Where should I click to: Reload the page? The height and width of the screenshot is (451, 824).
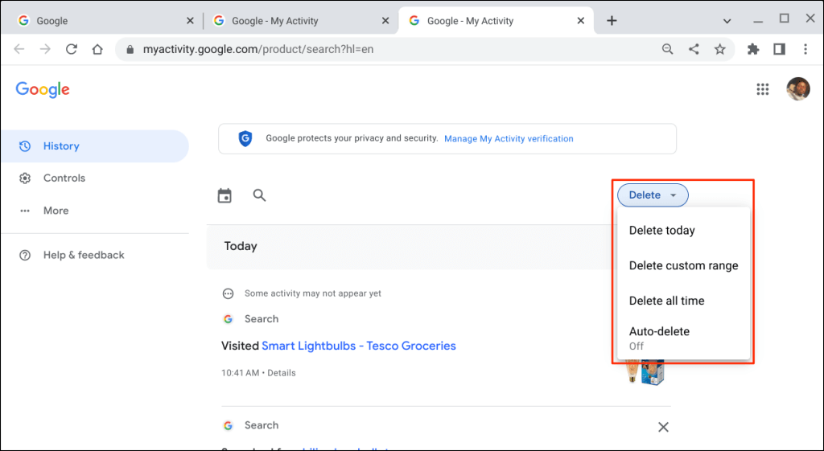pos(71,49)
